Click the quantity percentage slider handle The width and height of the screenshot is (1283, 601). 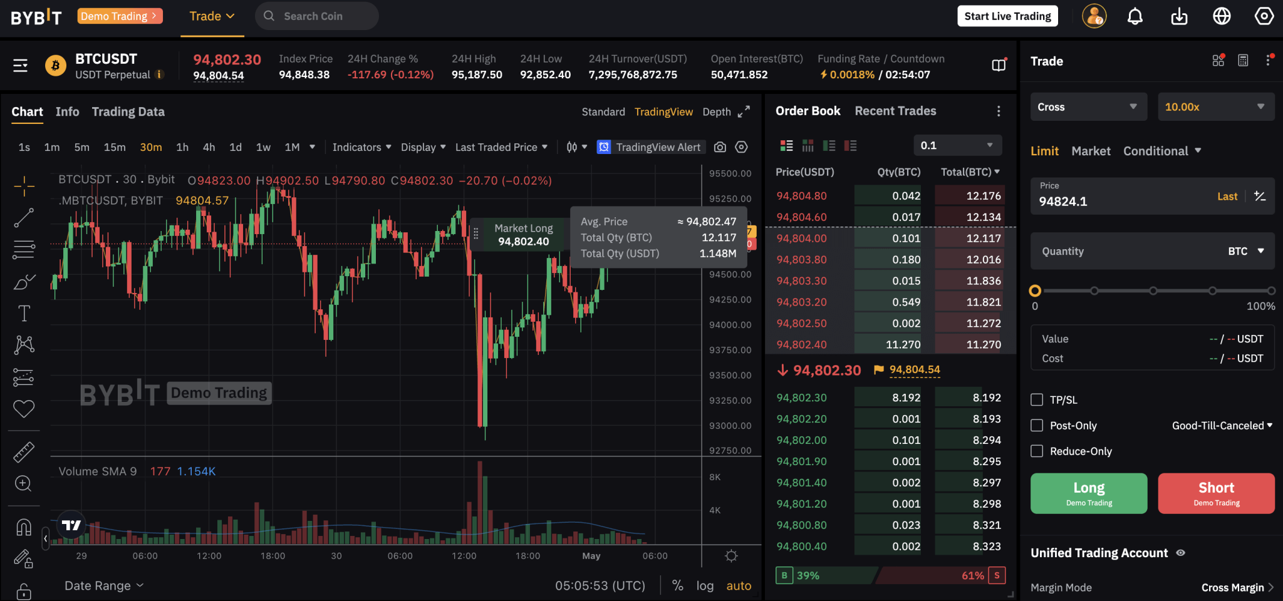pos(1035,290)
